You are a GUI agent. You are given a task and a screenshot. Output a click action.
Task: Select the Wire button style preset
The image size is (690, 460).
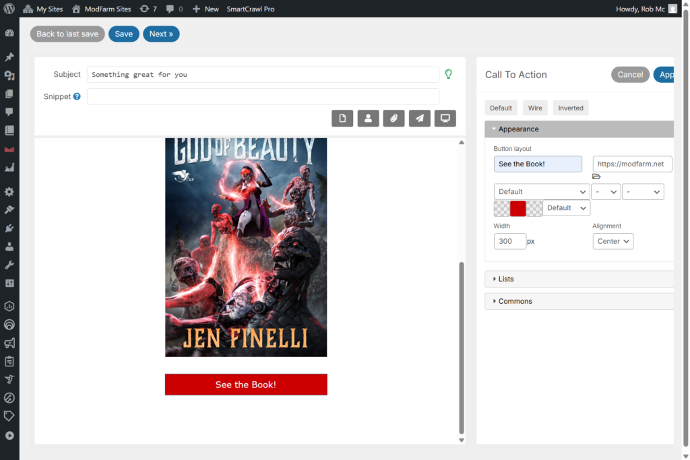point(535,108)
